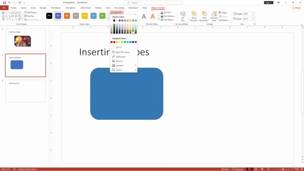Apply orange outline WordArt style A
The height and width of the screenshot is (171, 304).
coord(152,16)
